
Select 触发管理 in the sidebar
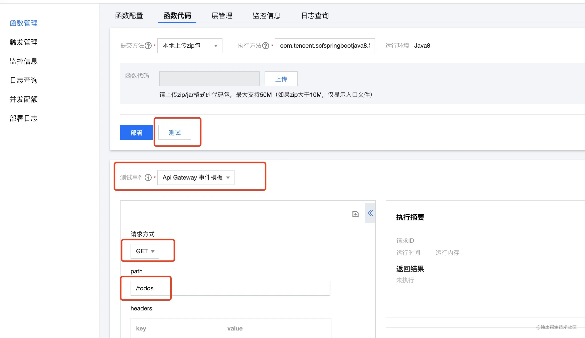pos(24,42)
